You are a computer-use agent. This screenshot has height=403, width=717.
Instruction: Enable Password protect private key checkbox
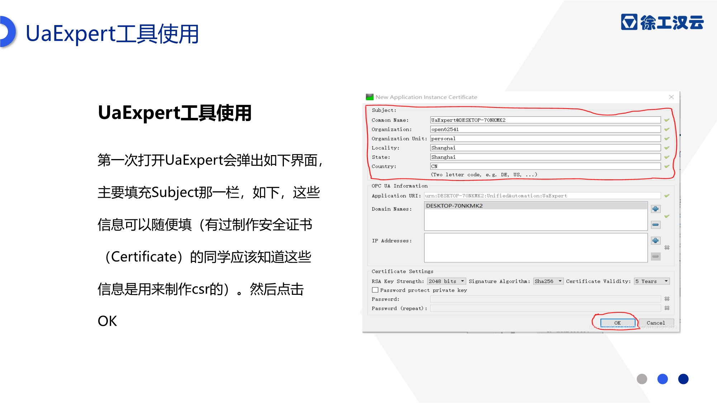[375, 290]
